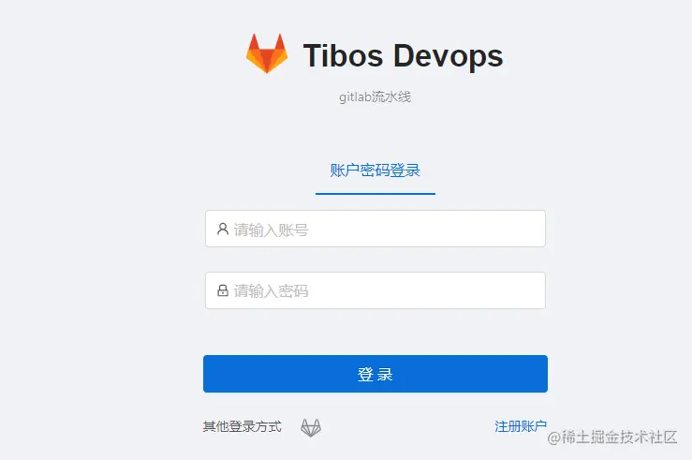Click the Tibos Devops title text
Image resolution: width=692 pixels, height=460 pixels.
(403, 56)
